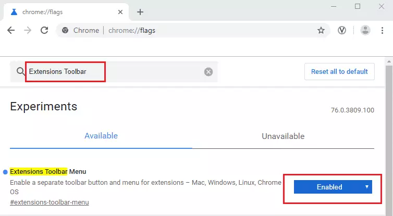Switch to the Available tab
The height and width of the screenshot is (216, 393).
tap(101, 136)
